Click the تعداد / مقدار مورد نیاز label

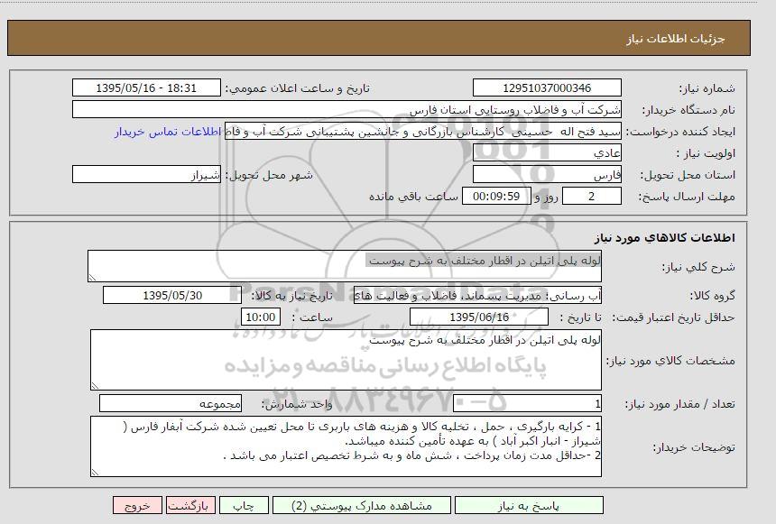coord(680,404)
